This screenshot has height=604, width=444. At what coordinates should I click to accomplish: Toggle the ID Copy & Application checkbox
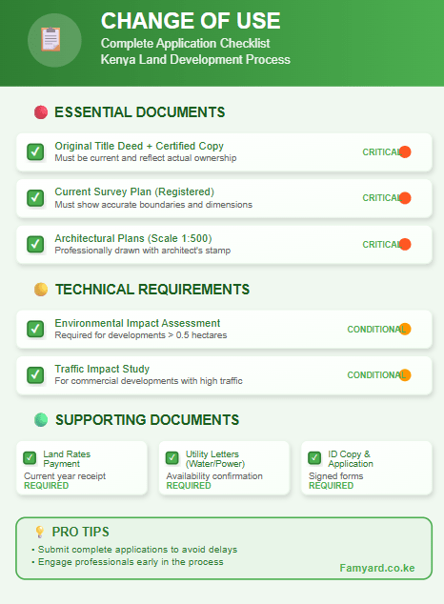point(314,458)
